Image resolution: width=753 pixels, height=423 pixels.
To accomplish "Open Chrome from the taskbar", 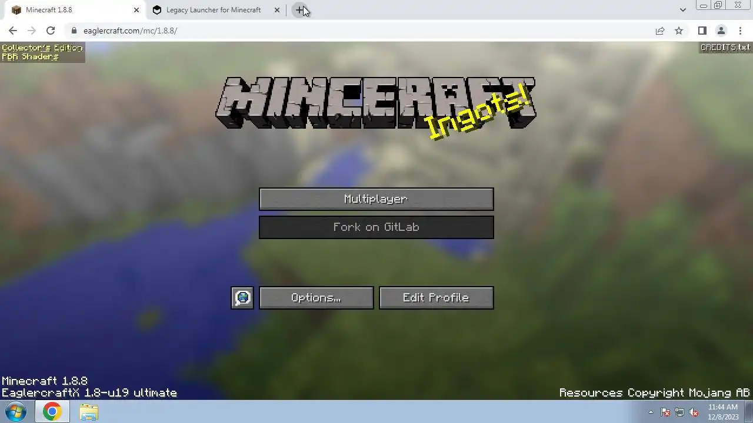I will tap(52, 412).
